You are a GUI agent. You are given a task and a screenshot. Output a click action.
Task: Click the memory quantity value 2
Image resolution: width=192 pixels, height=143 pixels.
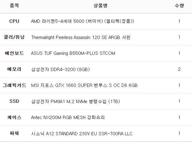179,69
